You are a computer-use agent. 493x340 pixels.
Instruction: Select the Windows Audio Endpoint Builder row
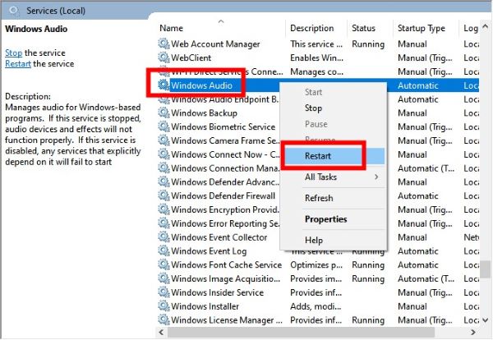[225, 99]
